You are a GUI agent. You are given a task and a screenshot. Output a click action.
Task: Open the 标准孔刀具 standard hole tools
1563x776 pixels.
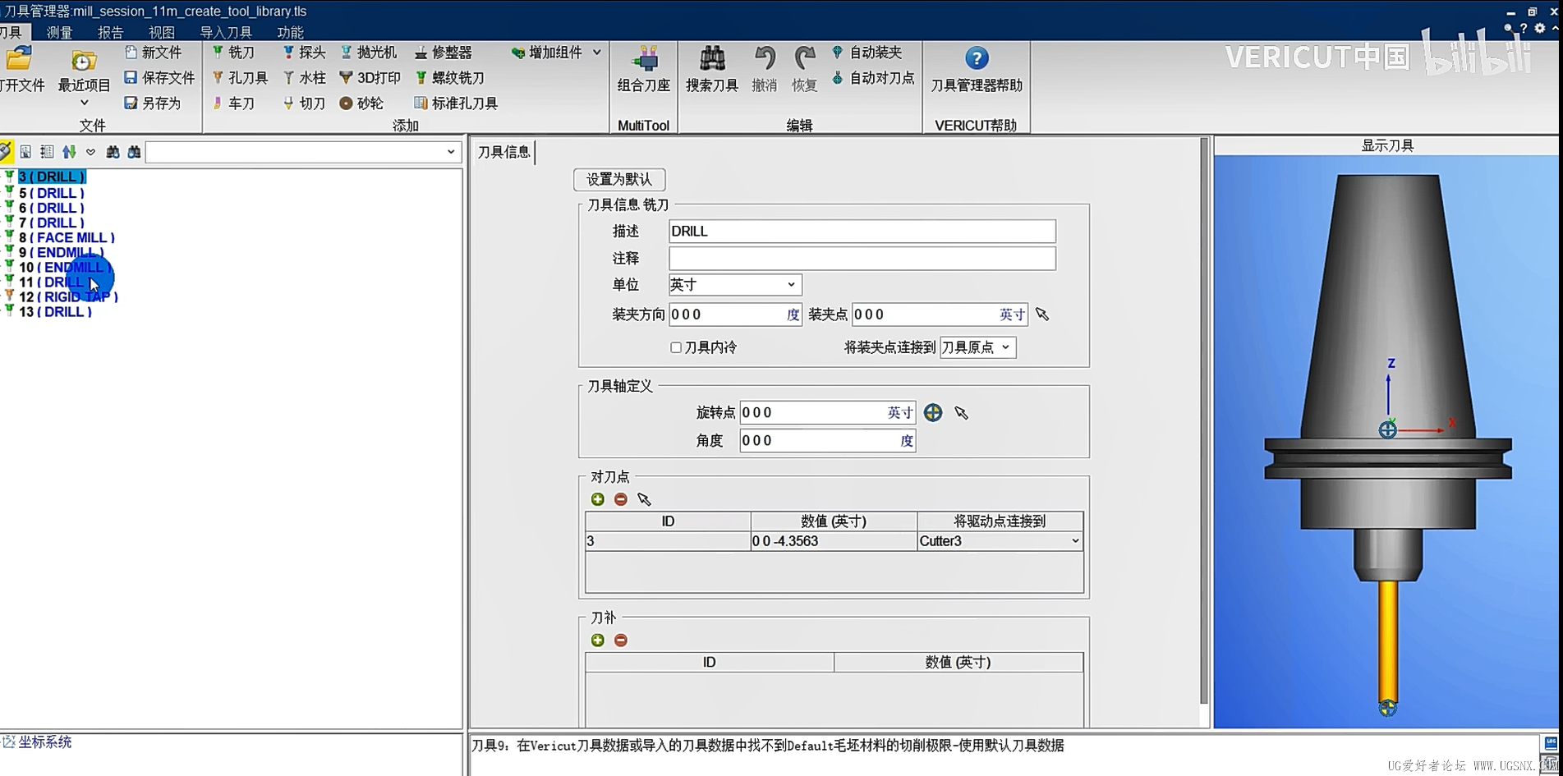(x=457, y=103)
